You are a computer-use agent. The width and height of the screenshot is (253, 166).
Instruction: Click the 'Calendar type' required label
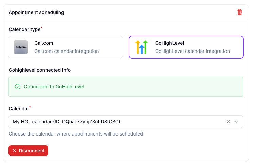pyautogui.click(x=25, y=29)
